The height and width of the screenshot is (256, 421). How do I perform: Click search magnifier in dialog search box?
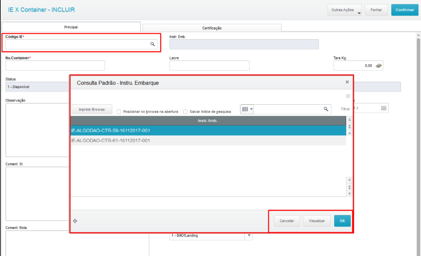(x=326, y=109)
